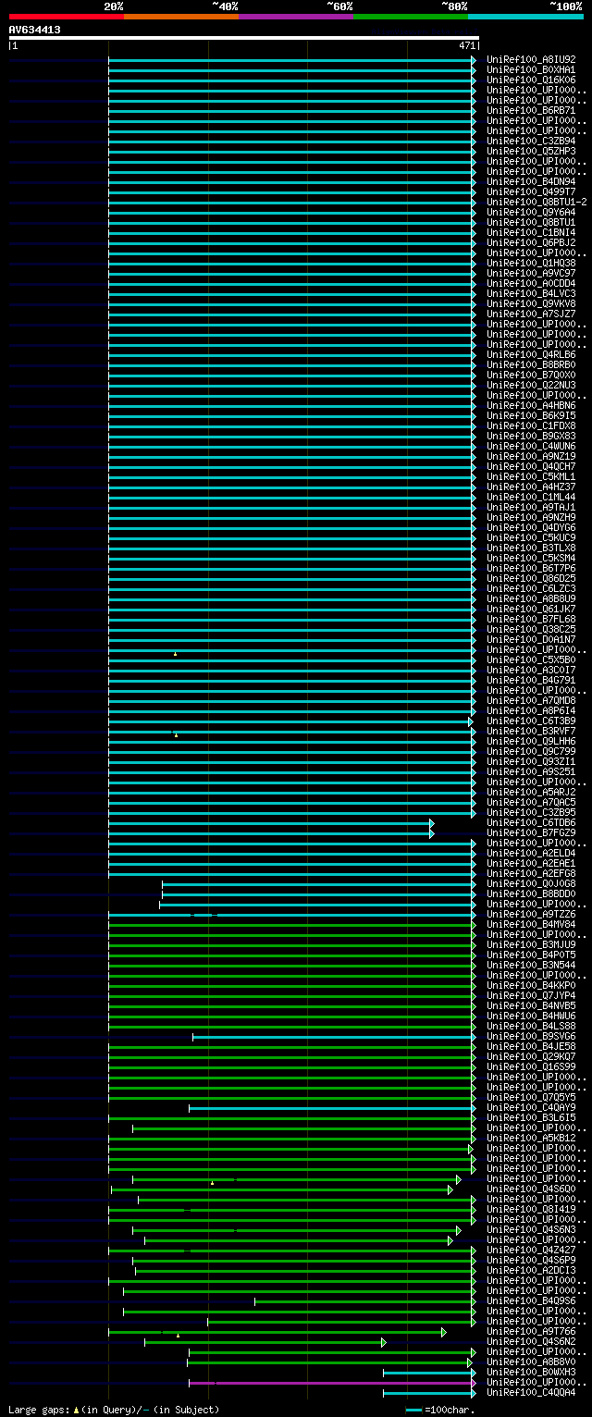Click the cyan 100char scale marker
Image resolution: width=592 pixels, height=1417 pixels.
(413, 1410)
